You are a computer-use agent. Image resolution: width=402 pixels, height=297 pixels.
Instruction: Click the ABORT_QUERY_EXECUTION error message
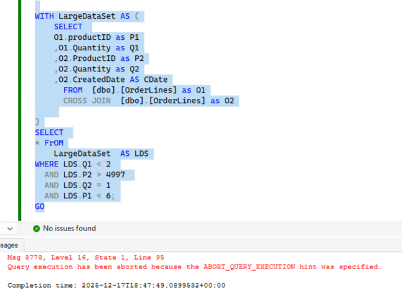click(x=195, y=267)
